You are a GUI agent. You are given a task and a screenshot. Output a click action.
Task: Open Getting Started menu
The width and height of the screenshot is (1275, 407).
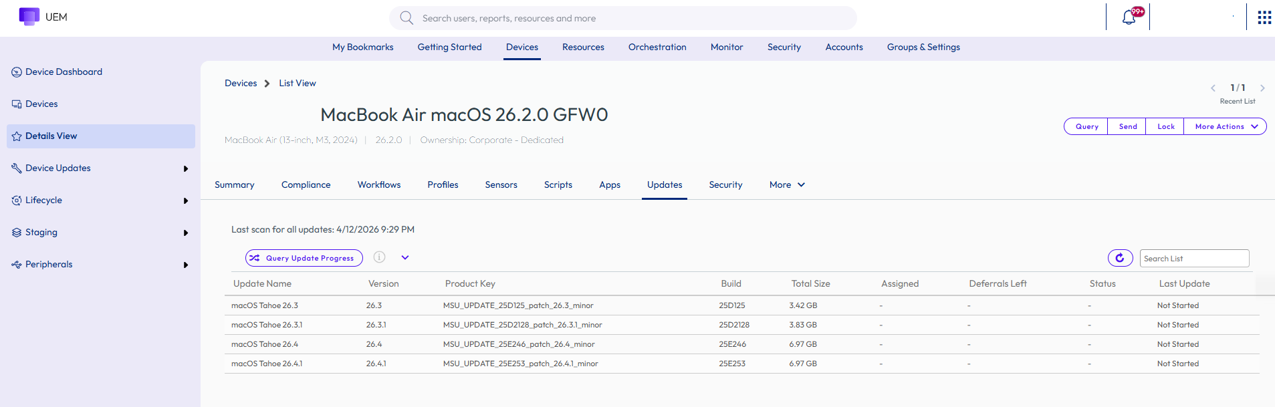tap(449, 47)
